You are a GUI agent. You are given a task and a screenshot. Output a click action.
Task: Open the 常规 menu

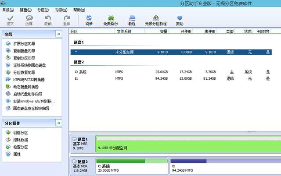pos(8,9)
